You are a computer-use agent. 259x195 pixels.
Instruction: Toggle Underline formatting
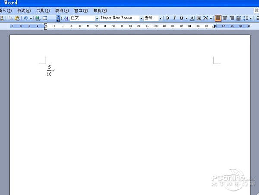click(182, 18)
